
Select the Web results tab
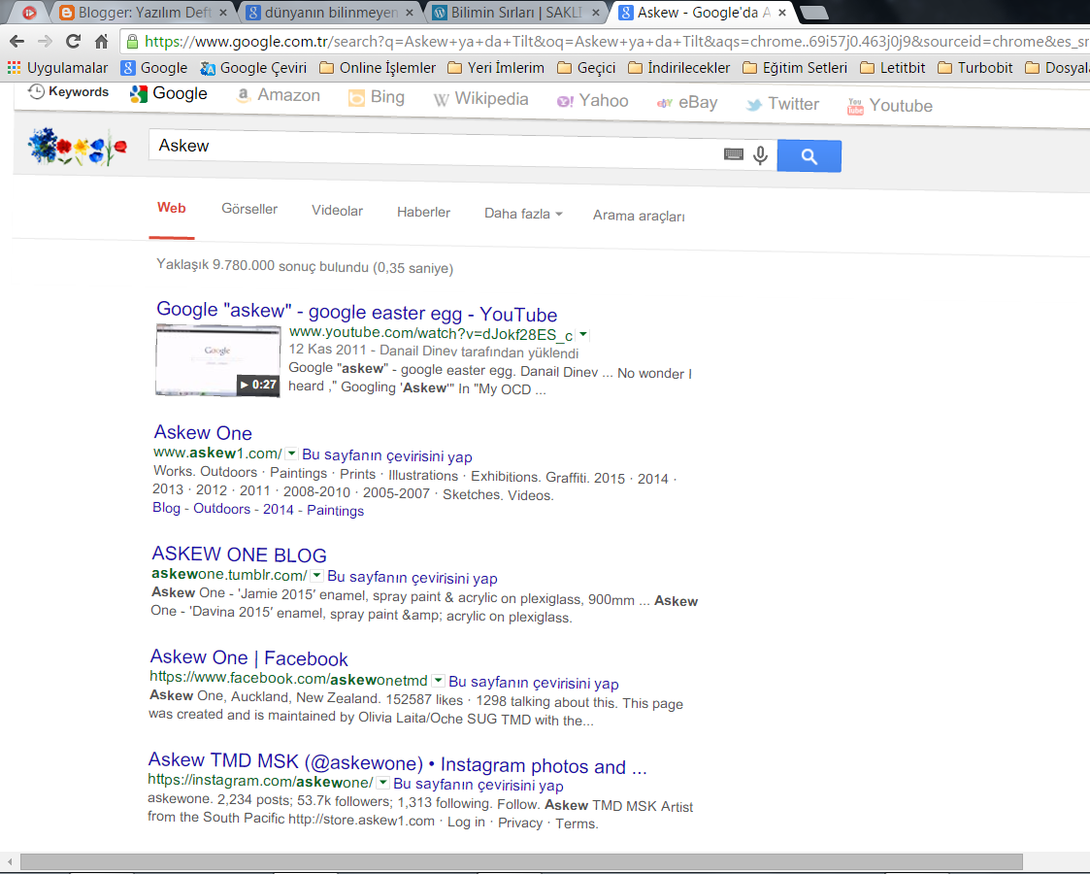coord(172,208)
